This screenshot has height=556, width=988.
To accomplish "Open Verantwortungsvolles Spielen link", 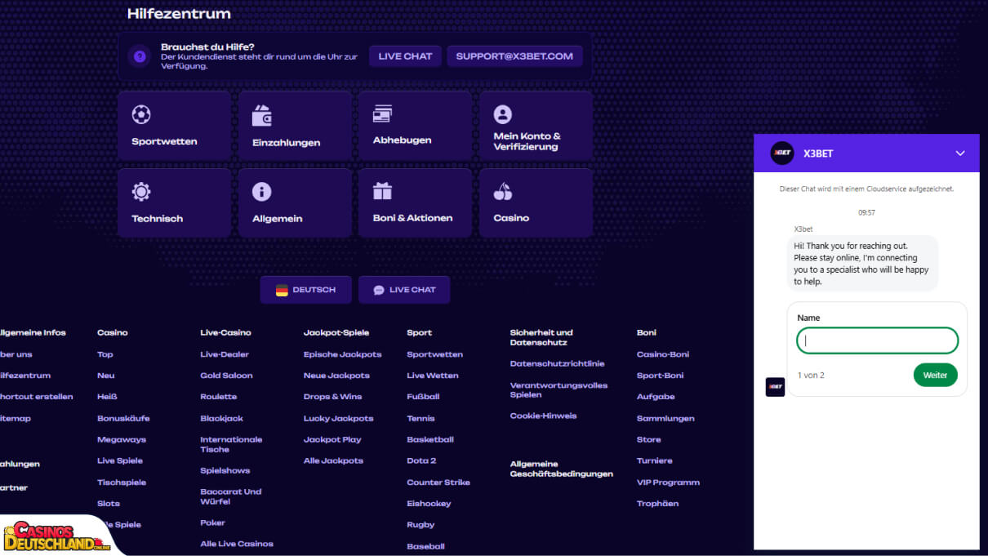I will (559, 390).
